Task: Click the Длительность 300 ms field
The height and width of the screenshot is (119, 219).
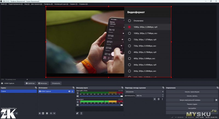Action: pos(148,96)
